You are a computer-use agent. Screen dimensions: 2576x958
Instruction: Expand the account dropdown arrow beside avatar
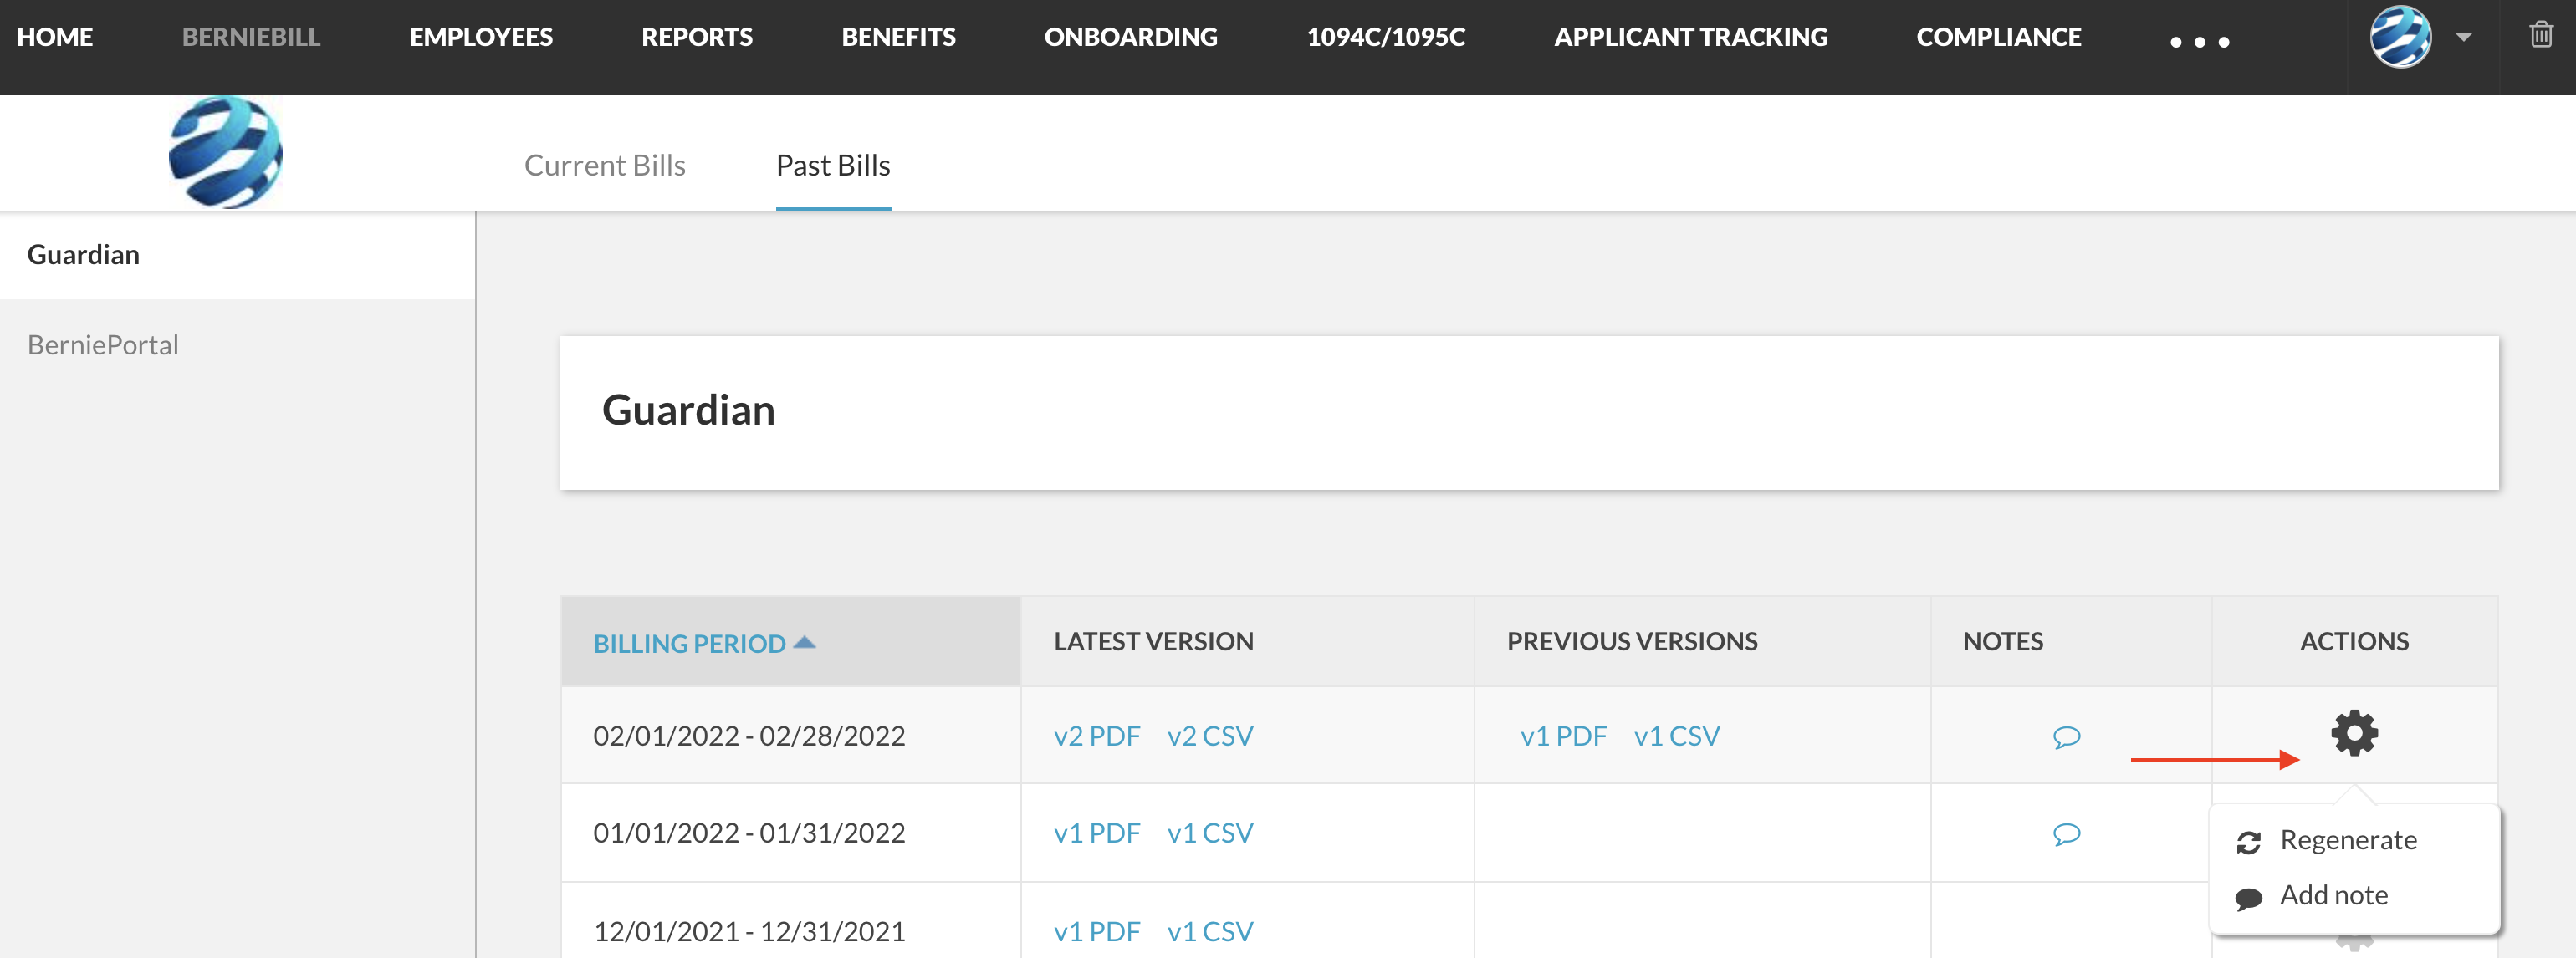tap(2464, 38)
